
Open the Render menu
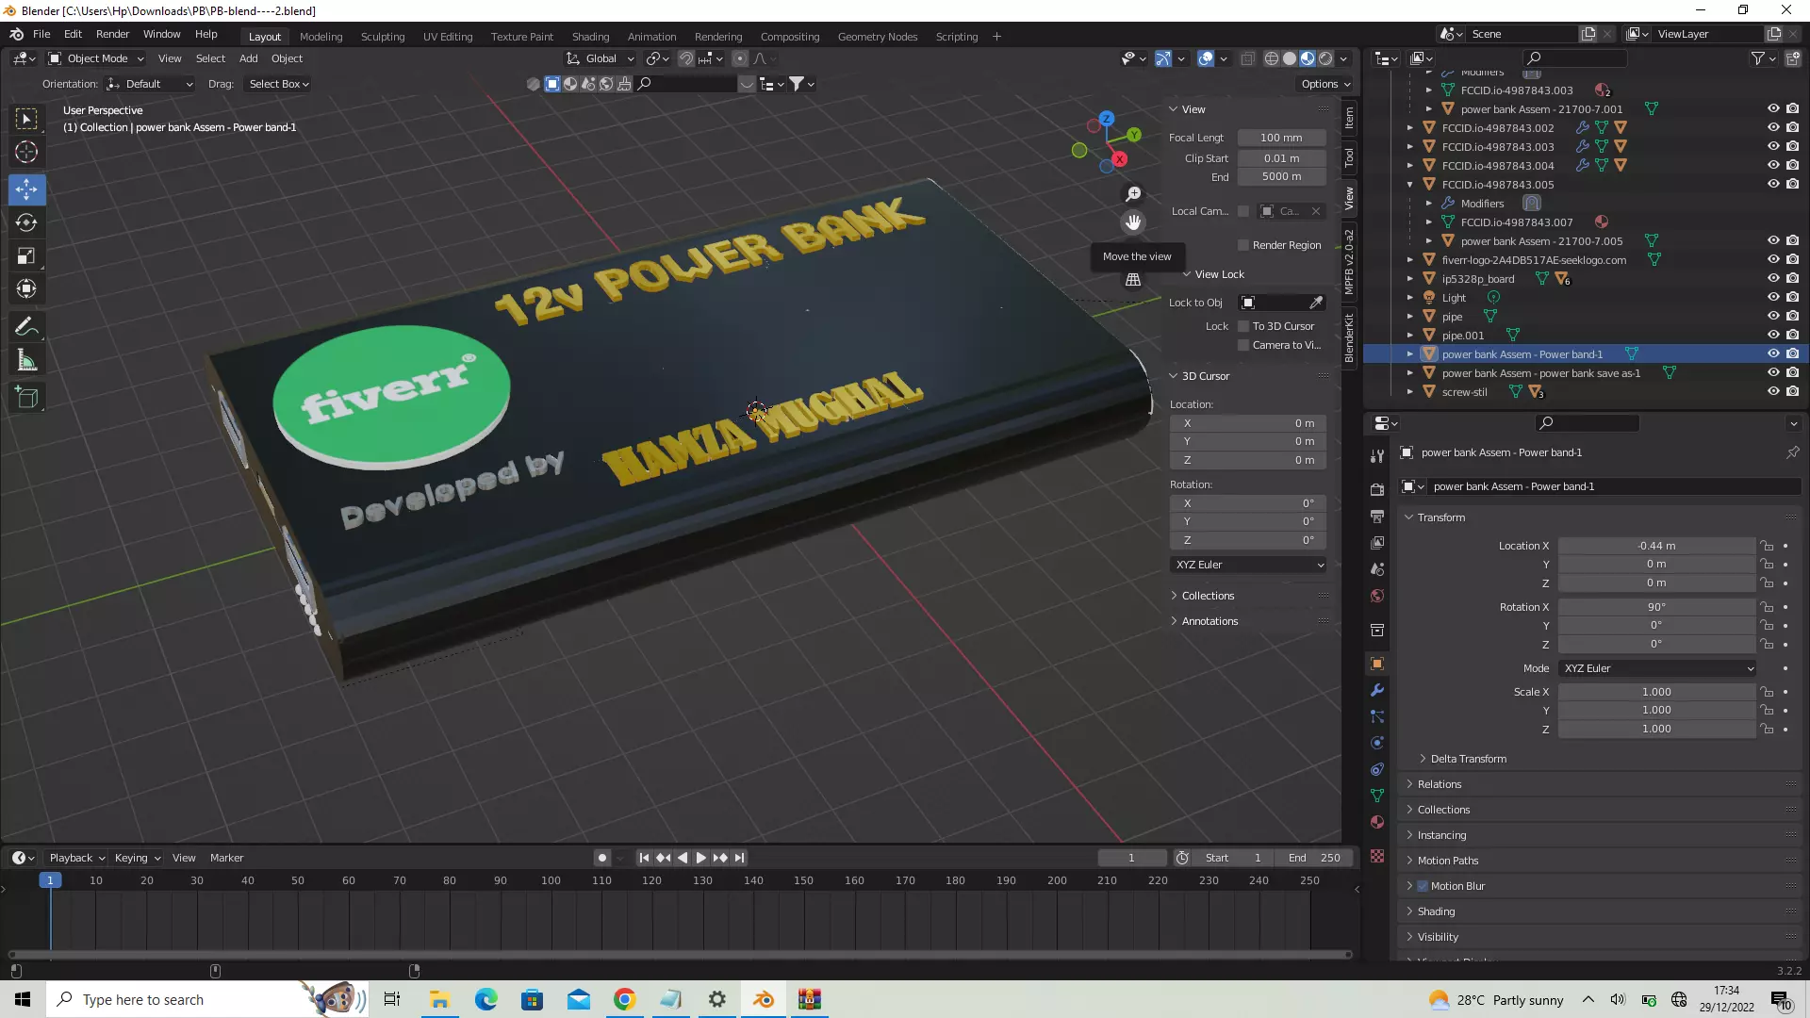112,34
